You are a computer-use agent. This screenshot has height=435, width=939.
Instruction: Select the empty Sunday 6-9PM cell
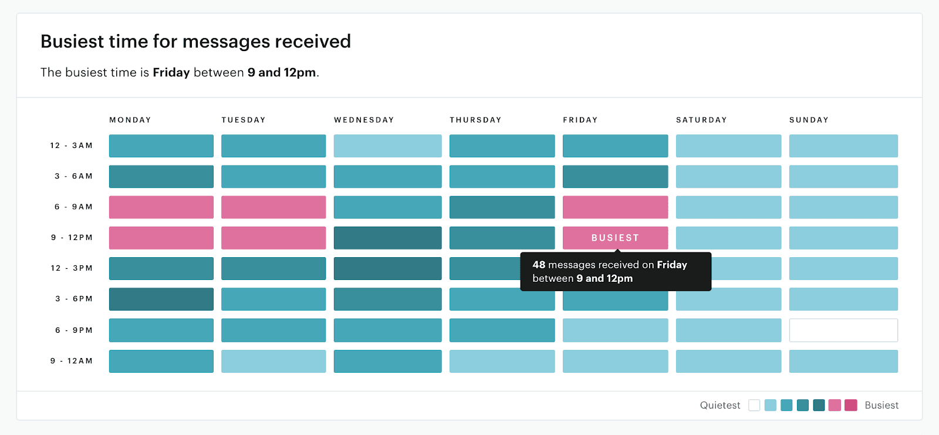point(843,330)
